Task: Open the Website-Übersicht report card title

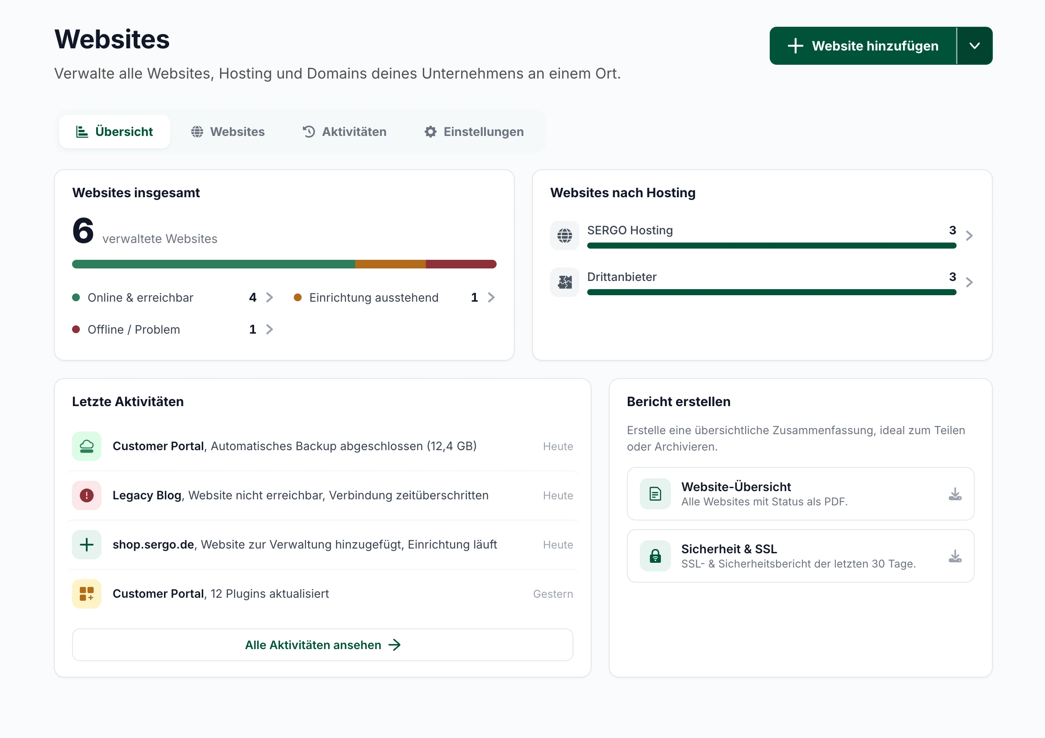Action: click(x=736, y=487)
